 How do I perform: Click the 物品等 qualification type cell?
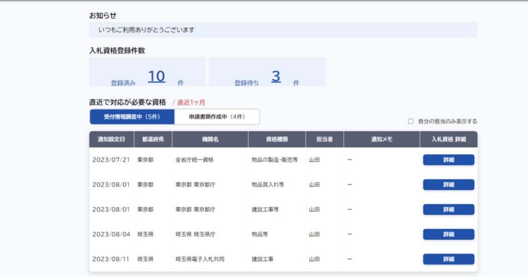tap(260, 234)
